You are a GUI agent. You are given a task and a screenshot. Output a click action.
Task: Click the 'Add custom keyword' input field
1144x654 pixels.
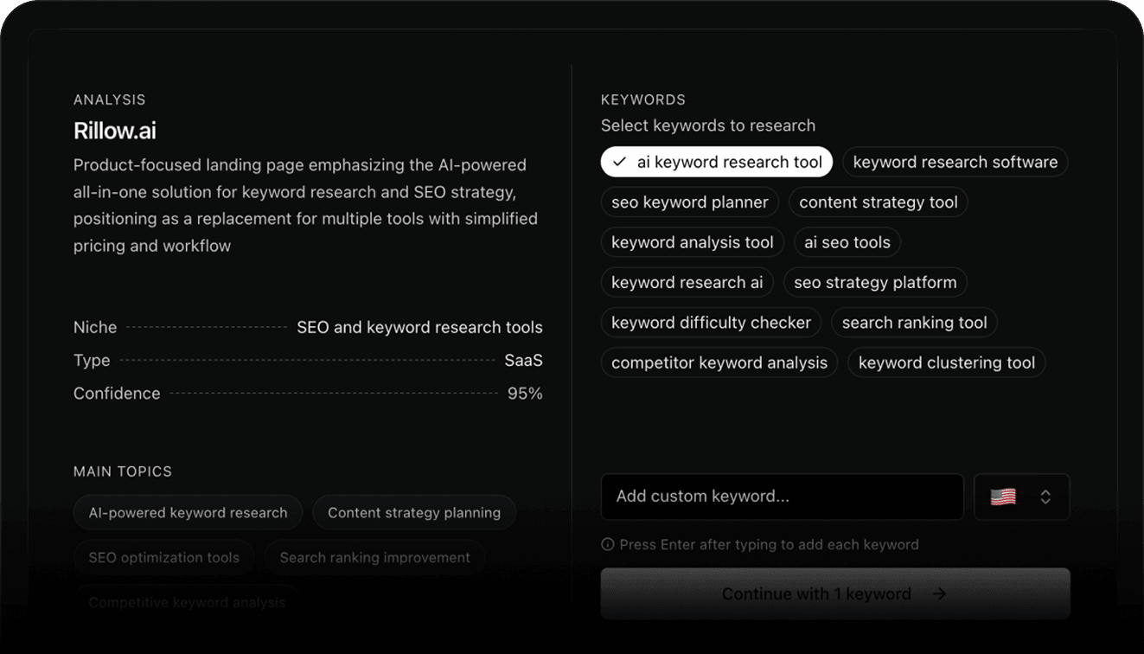point(782,497)
